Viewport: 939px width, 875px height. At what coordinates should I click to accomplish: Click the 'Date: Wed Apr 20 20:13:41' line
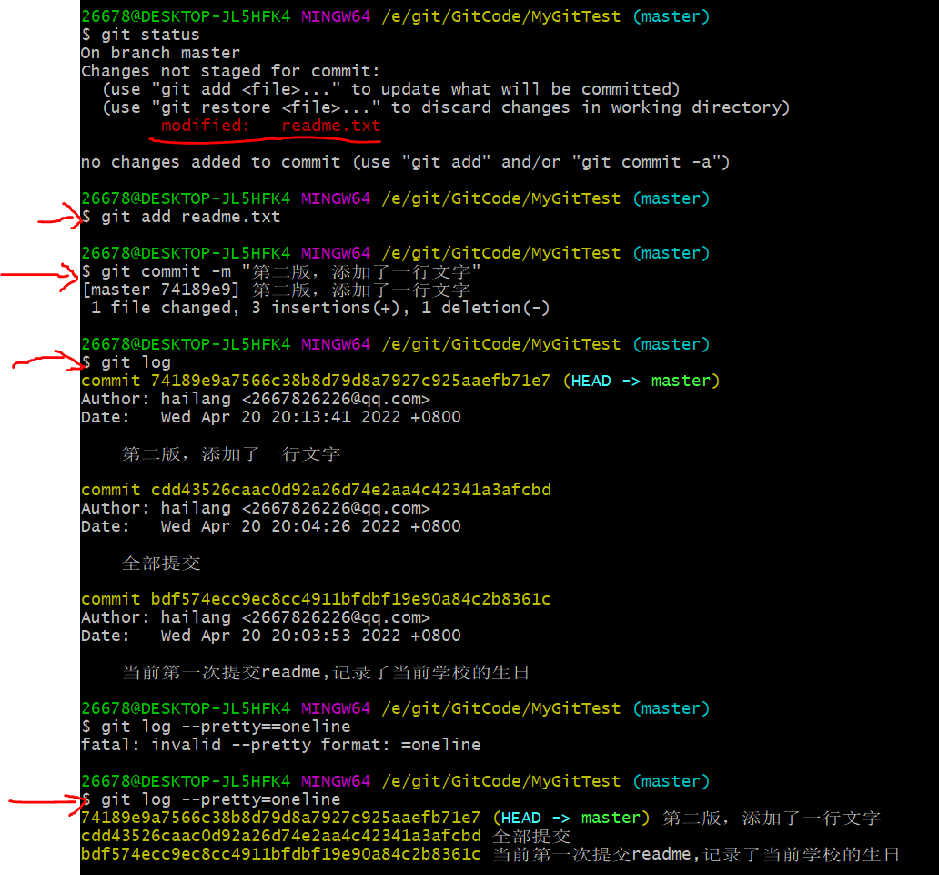coord(271,417)
